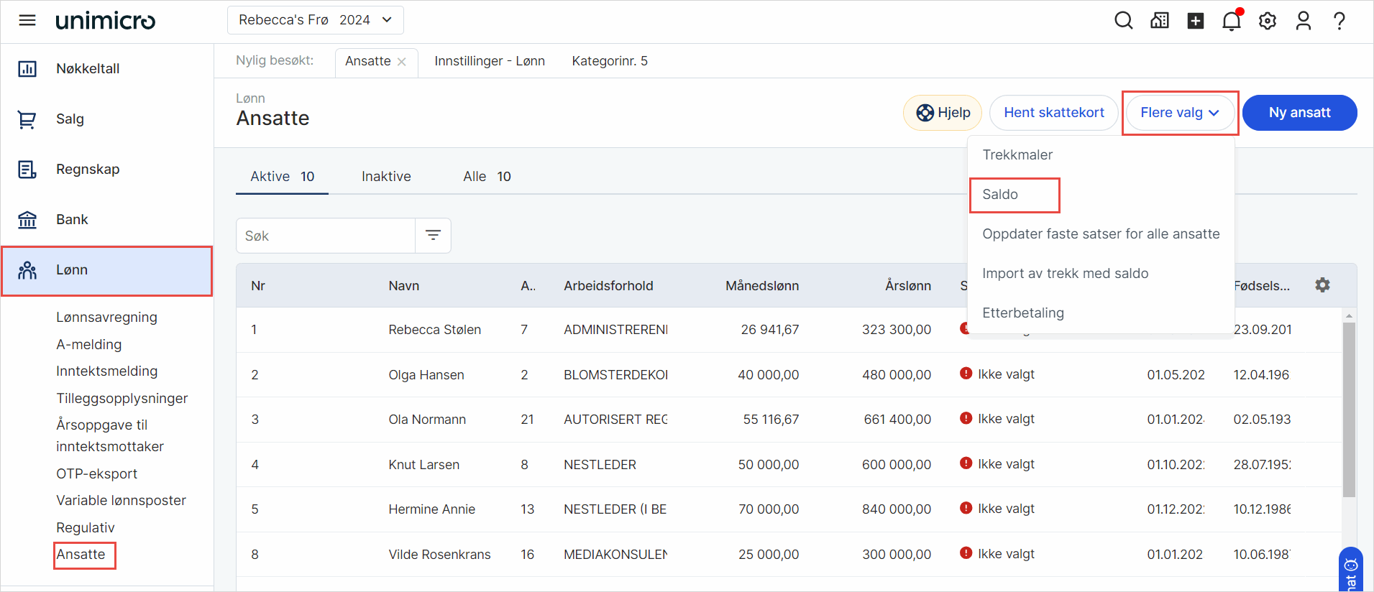Open the settings gear in top bar
1374x592 pixels.
point(1268,21)
